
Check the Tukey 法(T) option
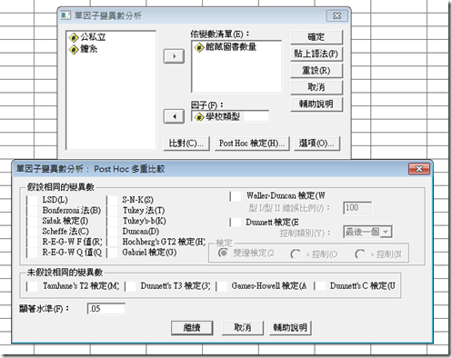coord(113,211)
